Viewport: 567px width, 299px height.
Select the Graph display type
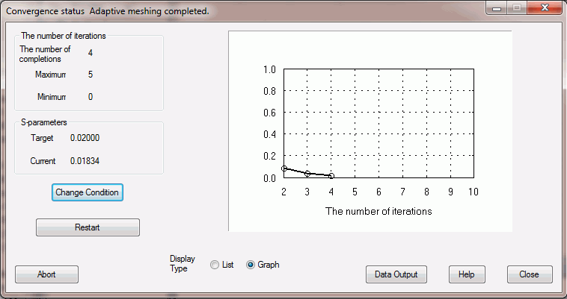[251, 265]
